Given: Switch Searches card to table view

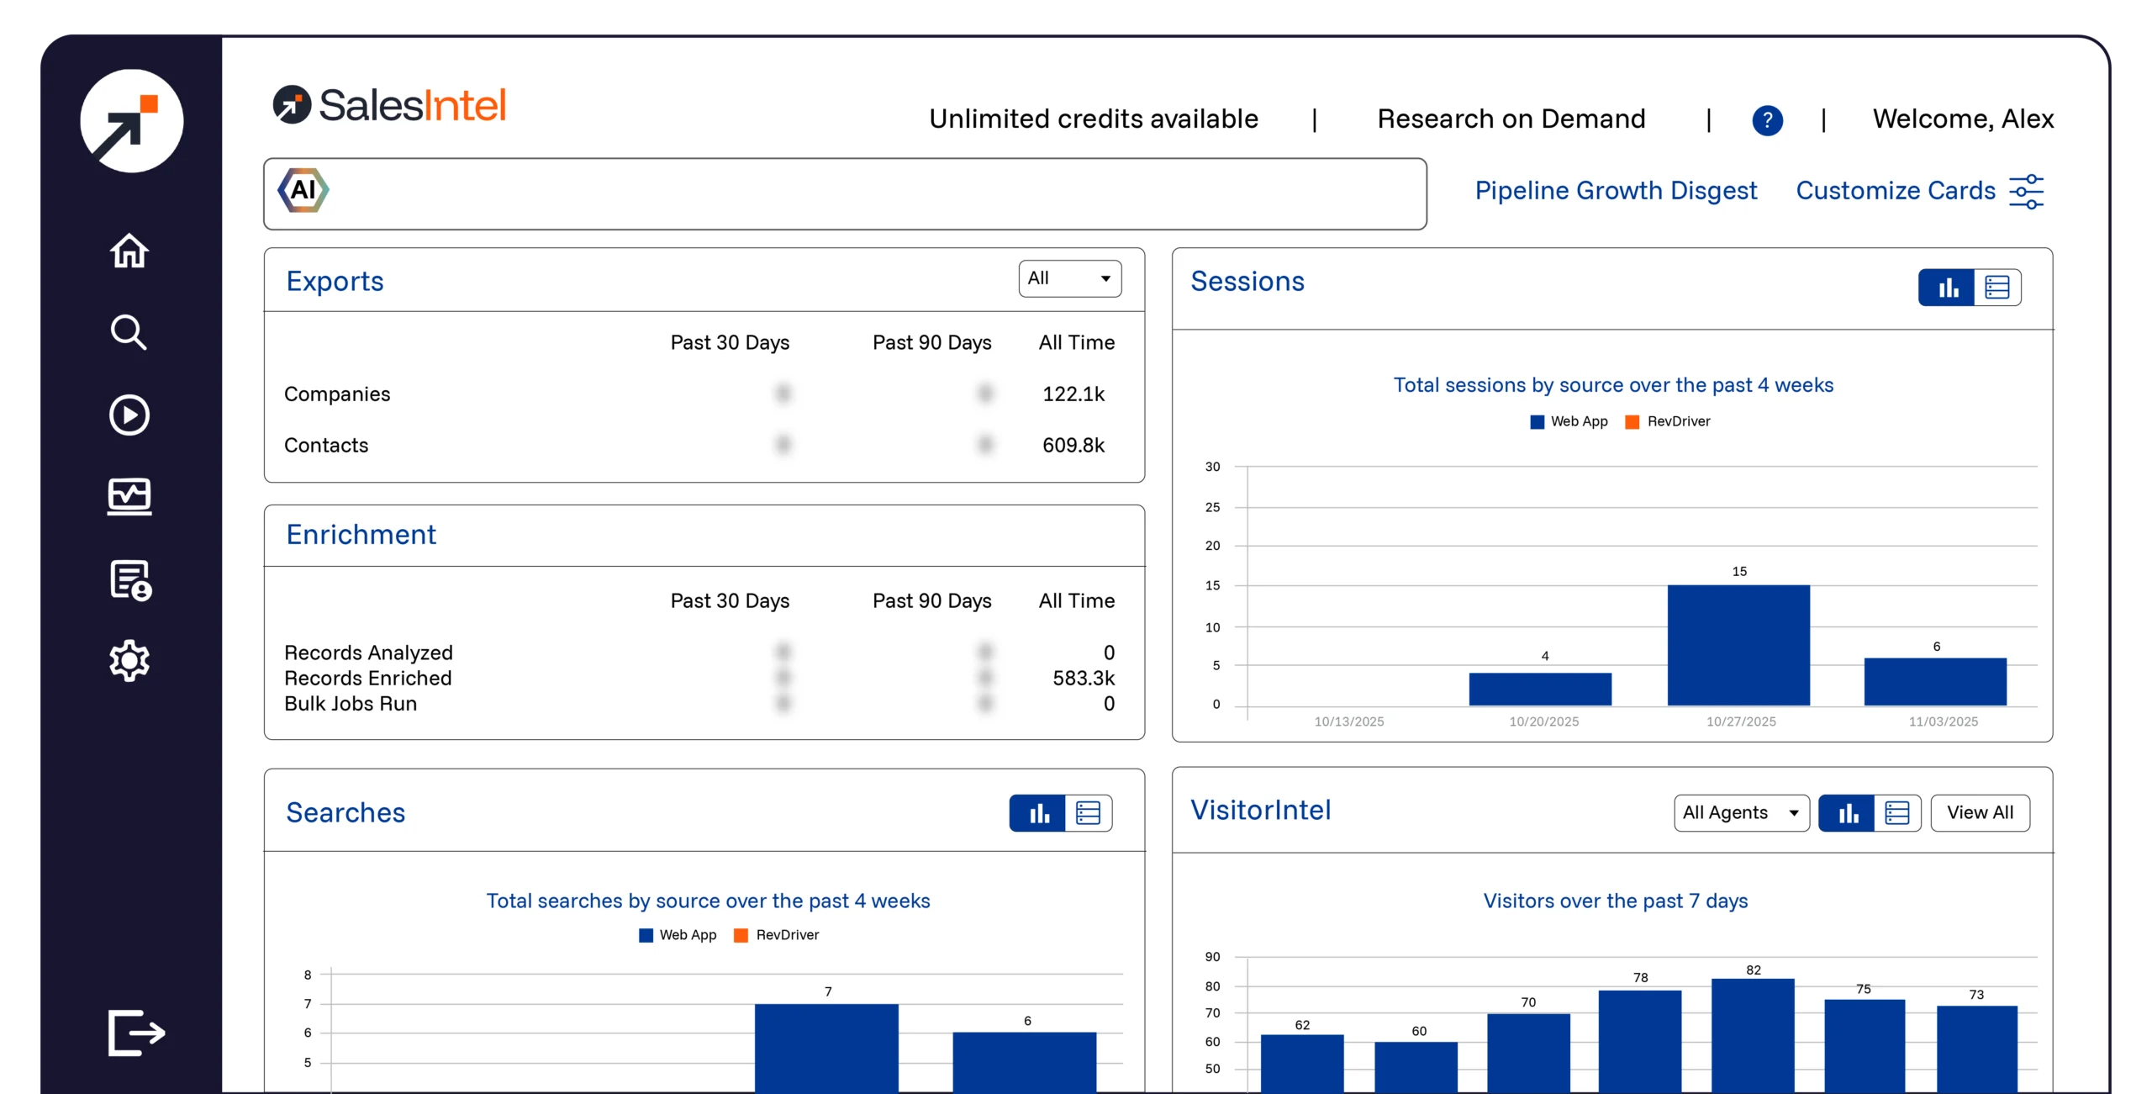Looking at the screenshot, I should pyautogui.click(x=1089, y=813).
